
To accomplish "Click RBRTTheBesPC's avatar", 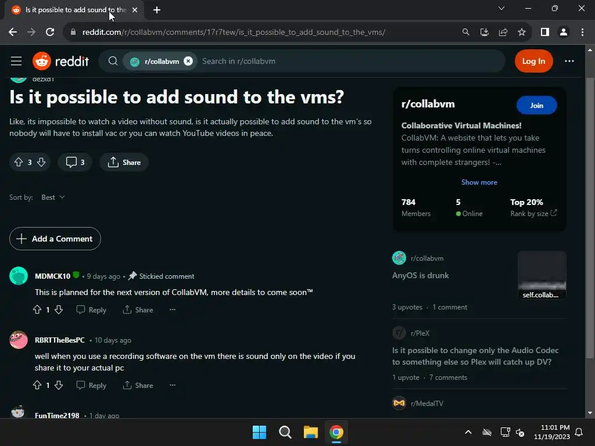I will (x=19, y=340).
